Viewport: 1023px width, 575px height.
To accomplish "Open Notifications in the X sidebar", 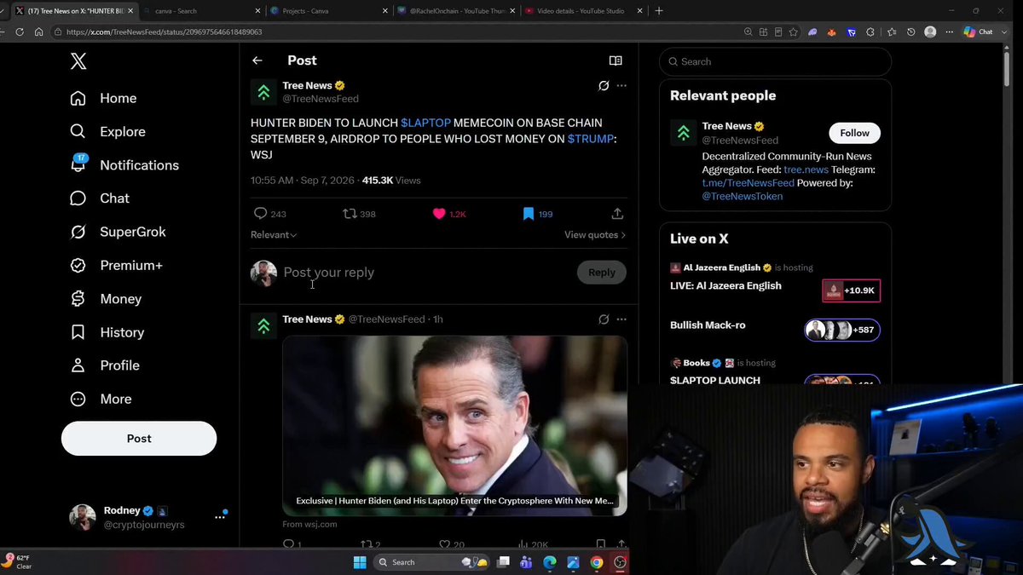I will [x=124, y=165].
